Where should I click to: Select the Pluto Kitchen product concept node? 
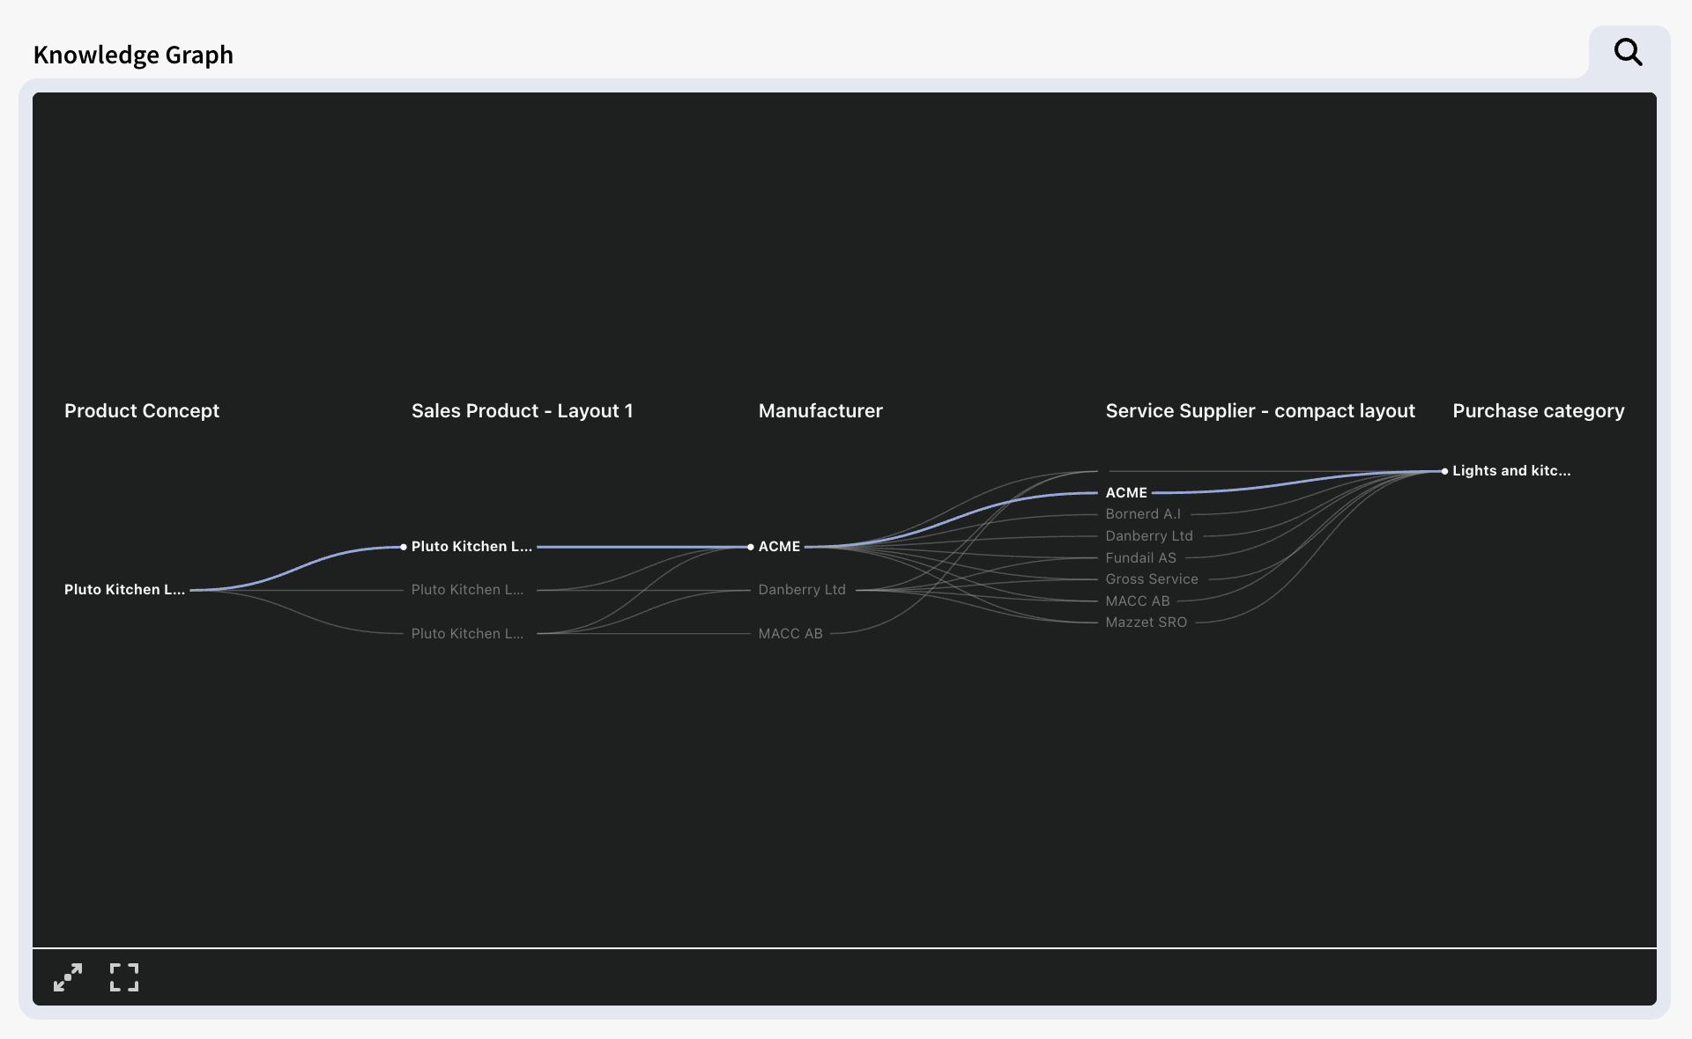point(124,590)
